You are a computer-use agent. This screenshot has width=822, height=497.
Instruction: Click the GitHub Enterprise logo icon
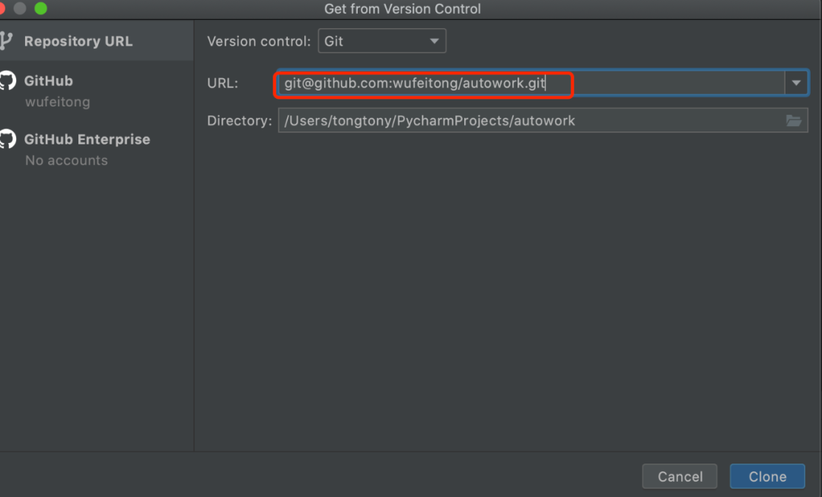[x=7, y=139]
